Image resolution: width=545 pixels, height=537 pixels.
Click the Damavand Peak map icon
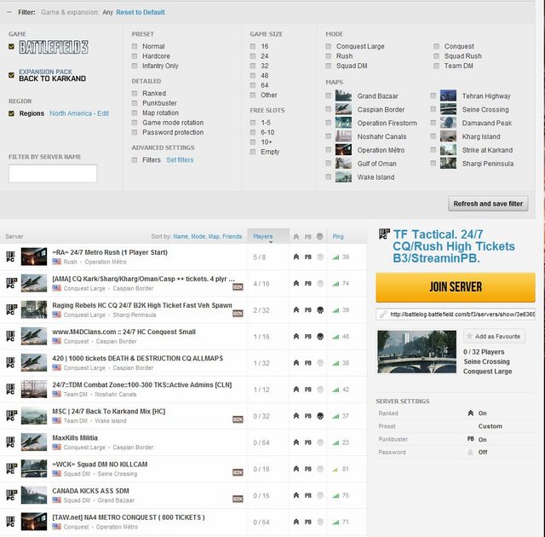pos(449,123)
